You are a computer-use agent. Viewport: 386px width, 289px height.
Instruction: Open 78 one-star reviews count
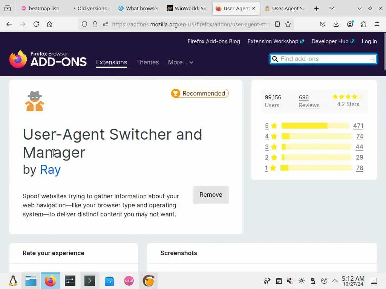click(x=360, y=168)
